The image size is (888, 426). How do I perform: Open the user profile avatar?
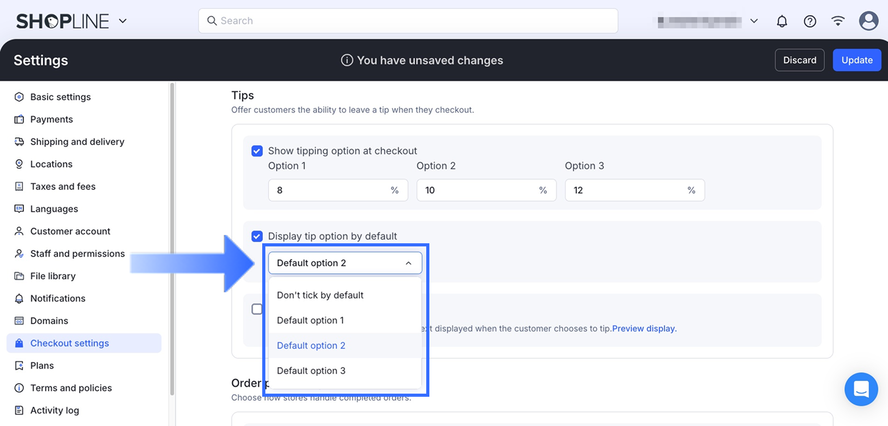[868, 21]
